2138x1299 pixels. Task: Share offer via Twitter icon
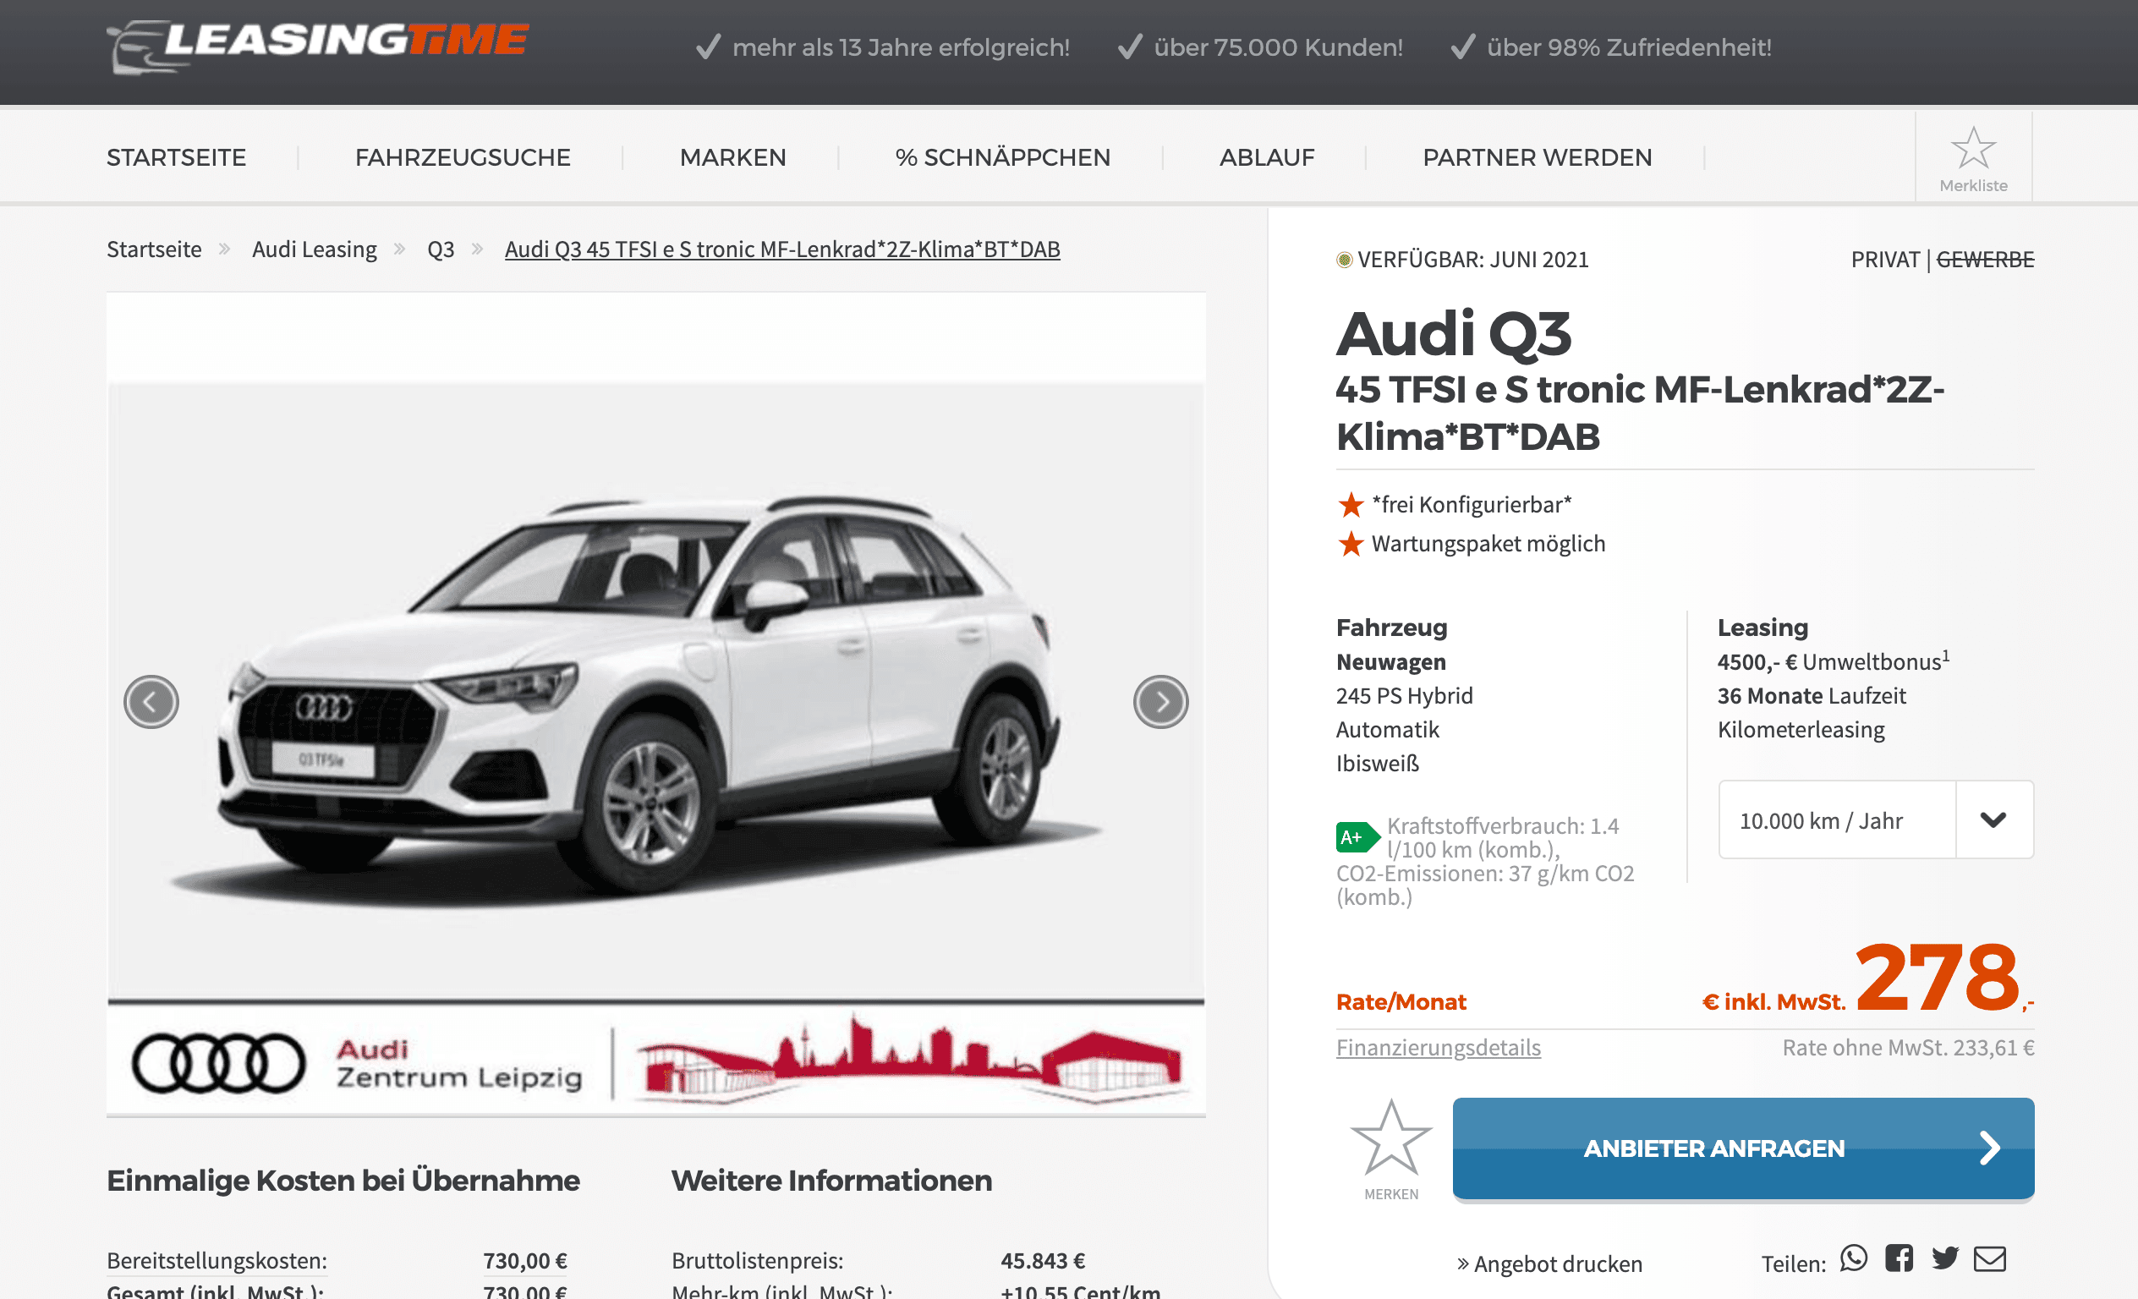click(x=1944, y=1258)
